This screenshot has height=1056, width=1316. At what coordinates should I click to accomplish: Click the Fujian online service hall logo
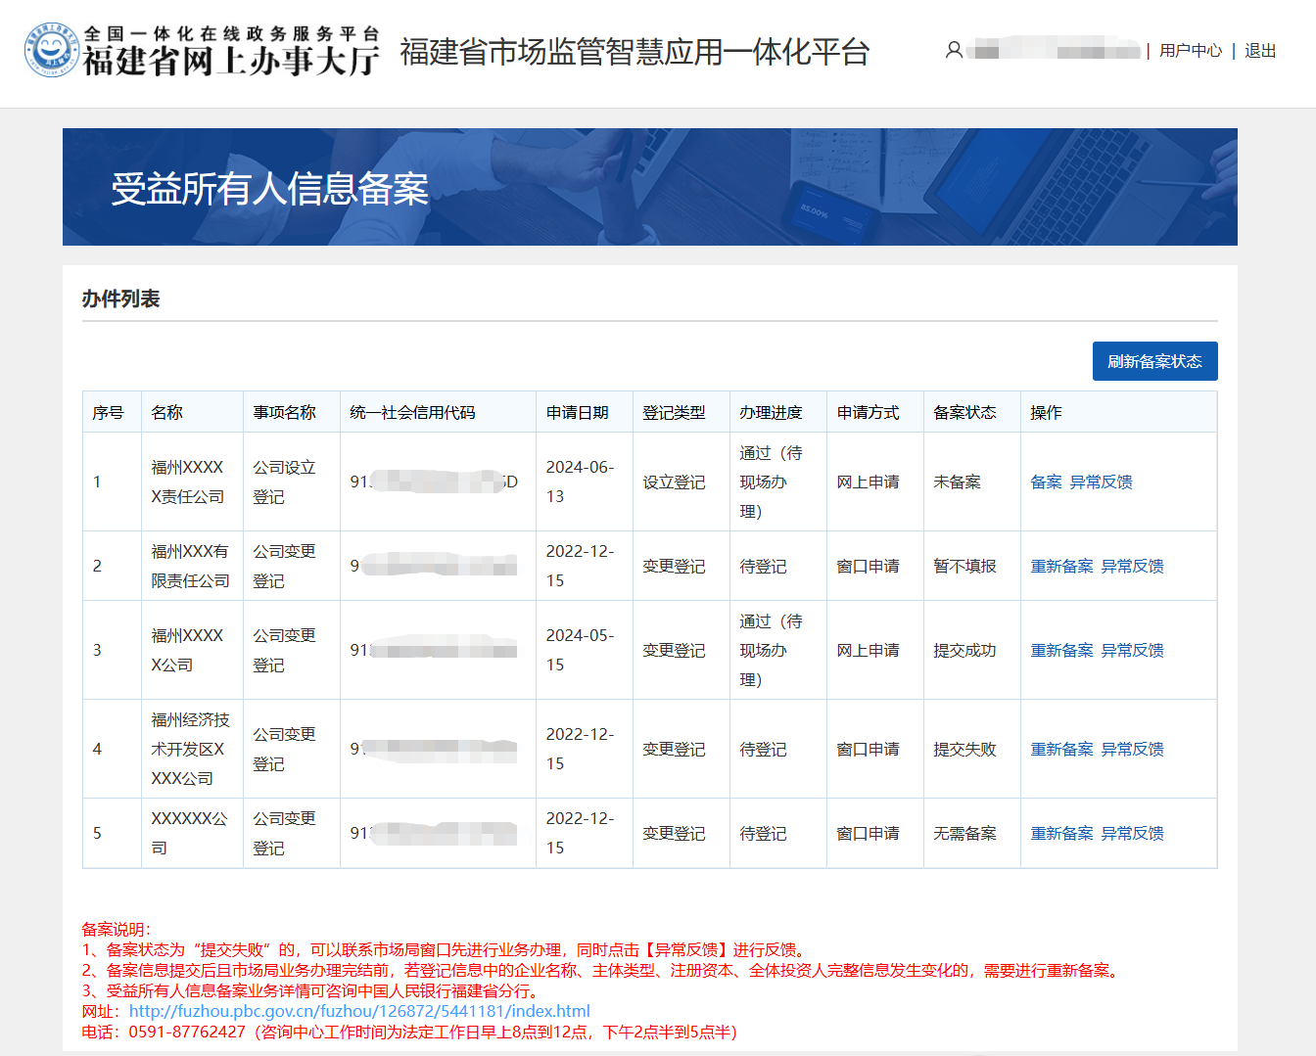201,51
